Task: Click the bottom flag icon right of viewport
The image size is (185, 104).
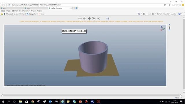Action: (170, 30)
